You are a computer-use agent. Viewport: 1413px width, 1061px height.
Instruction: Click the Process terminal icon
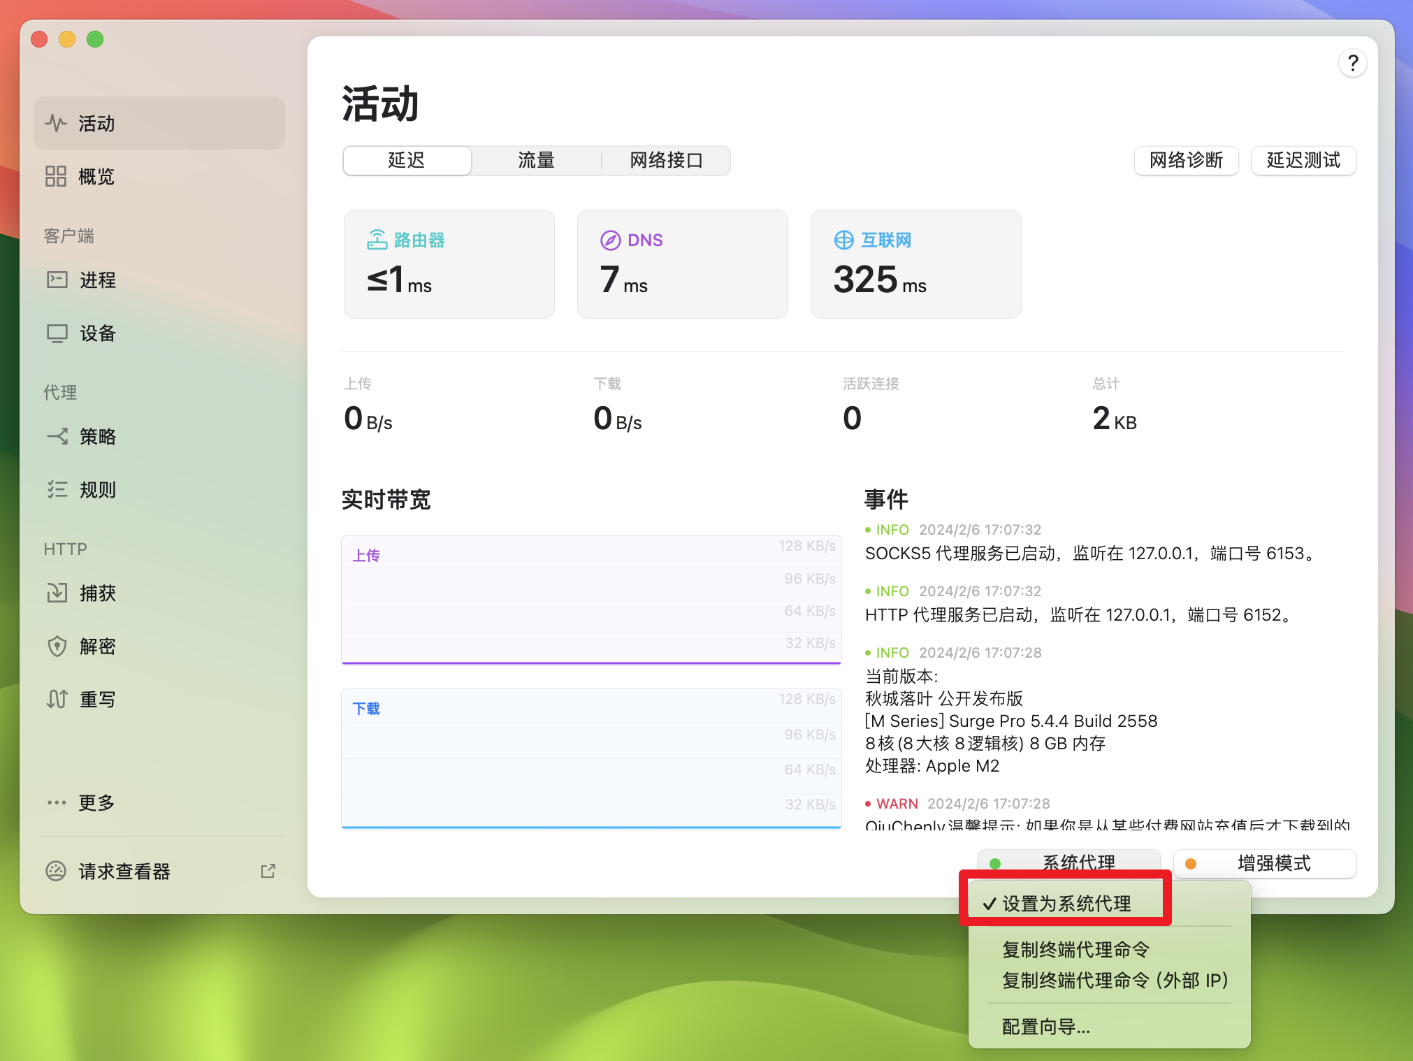click(57, 280)
